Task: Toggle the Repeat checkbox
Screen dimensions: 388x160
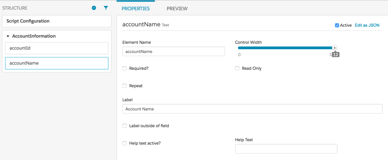Action: point(124,86)
